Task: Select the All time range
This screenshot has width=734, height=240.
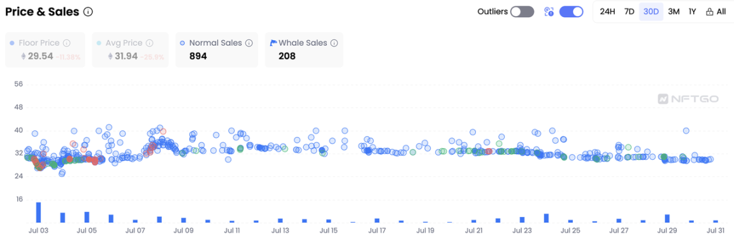Action: tap(716, 11)
